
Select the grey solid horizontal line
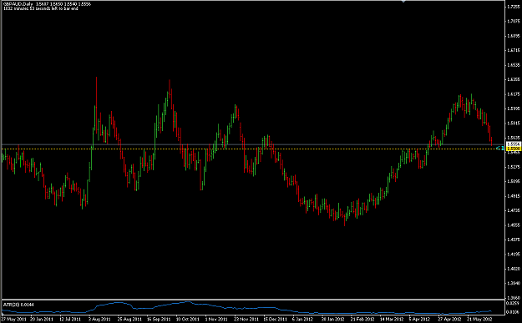tap(253, 144)
